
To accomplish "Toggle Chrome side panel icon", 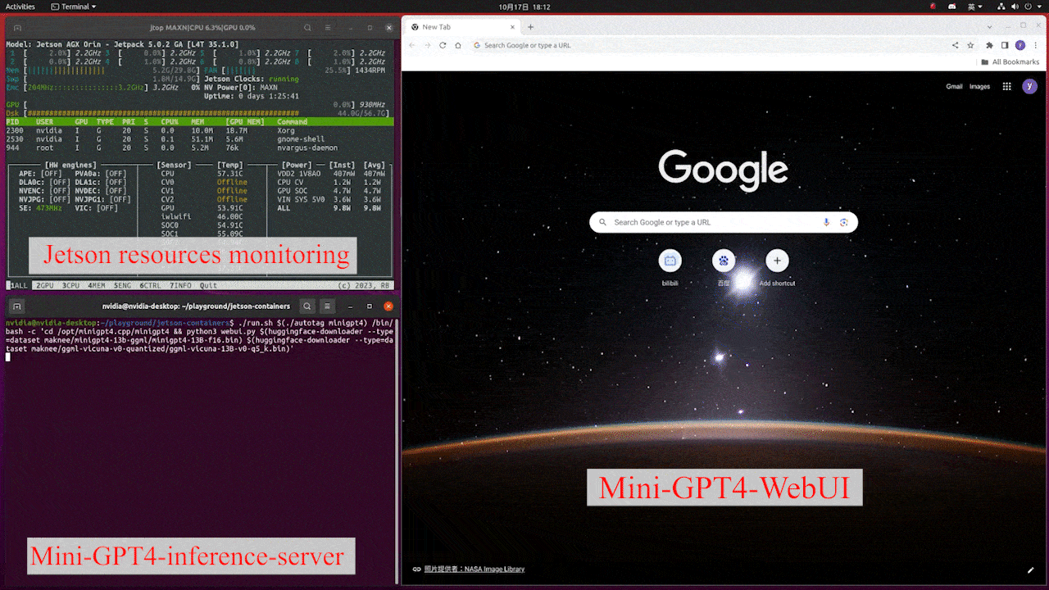I will [x=1005, y=45].
